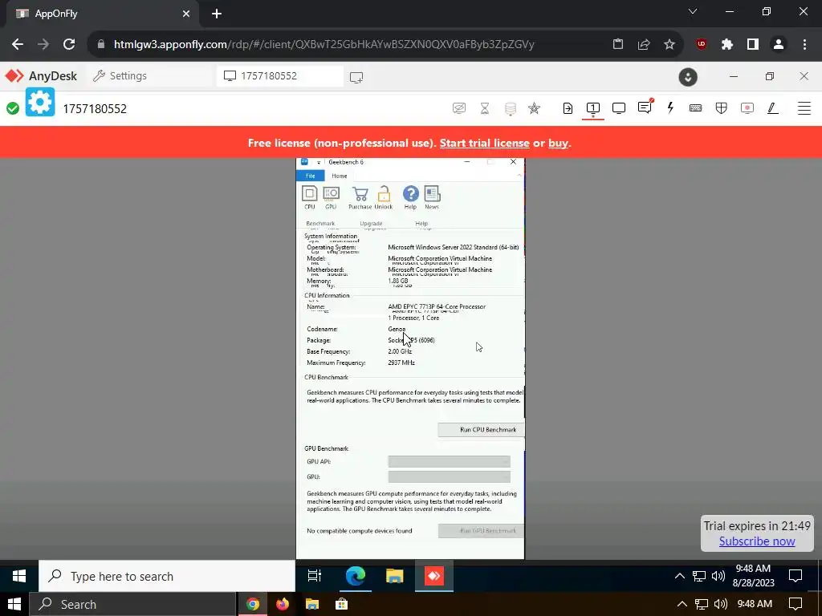Switch to the Home ribbon tab
This screenshot has height=616, width=822.
pos(340,176)
